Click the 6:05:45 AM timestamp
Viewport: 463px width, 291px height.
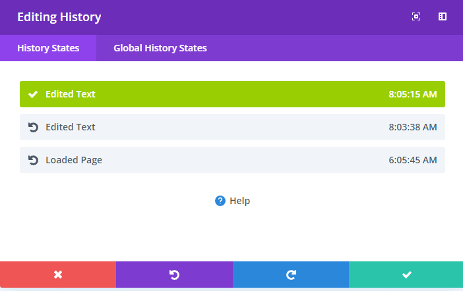[412, 160]
